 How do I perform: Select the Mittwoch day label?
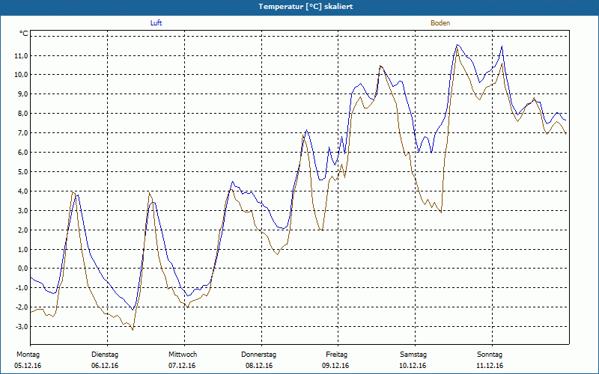(x=183, y=355)
